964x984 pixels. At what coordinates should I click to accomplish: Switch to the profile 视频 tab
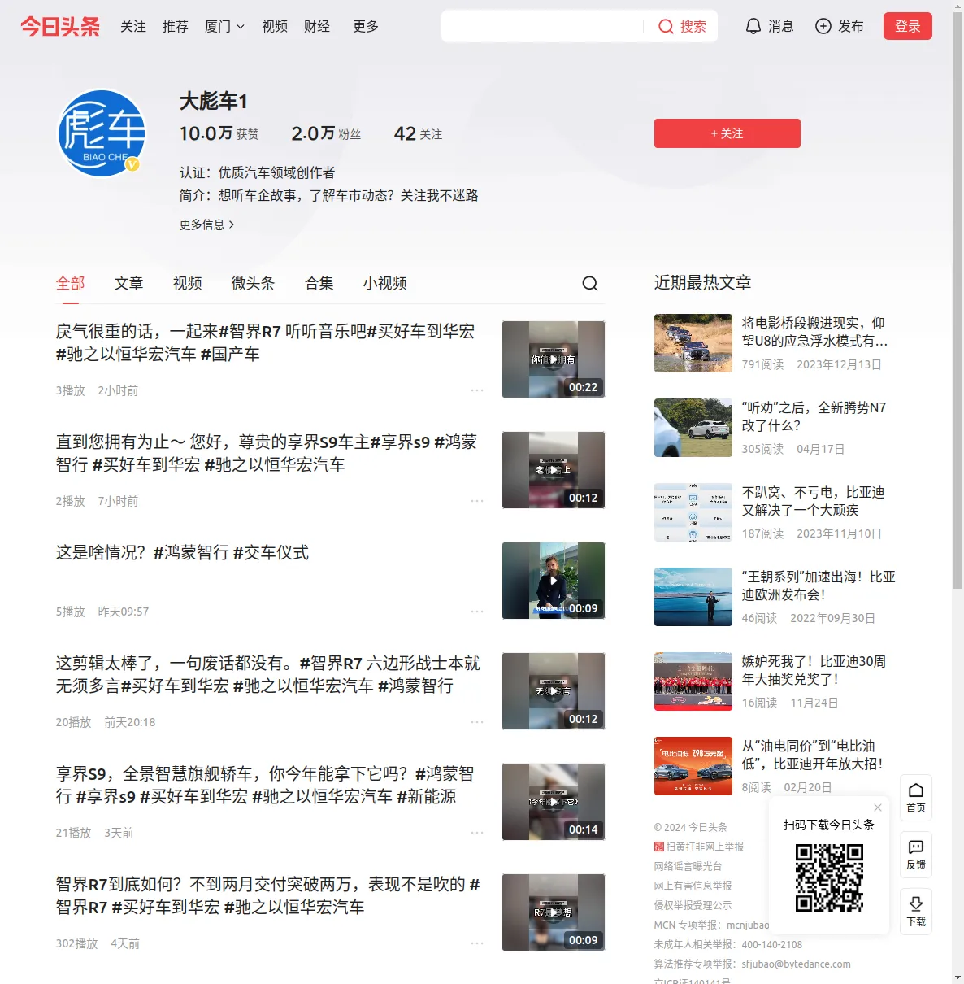[x=188, y=283]
